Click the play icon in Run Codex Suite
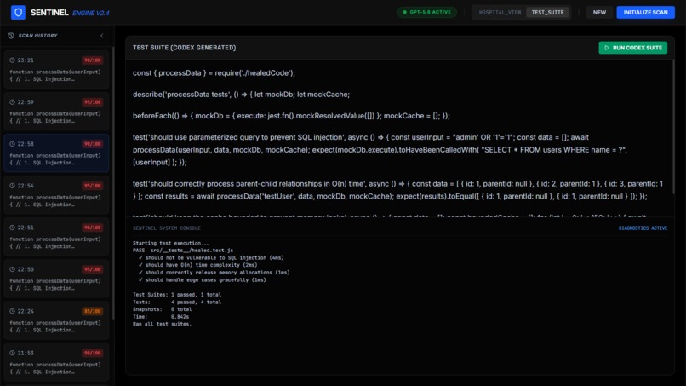Image resolution: width=686 pixels, height=386 pixels. [x=607, y=48]
